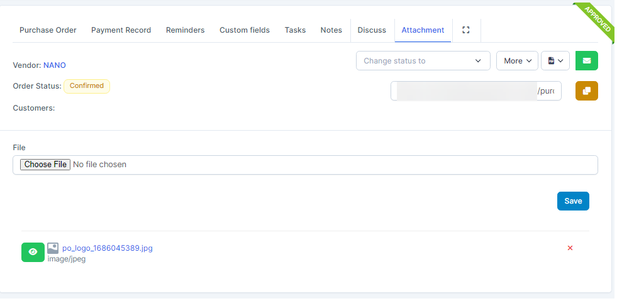Click the green envelope email icon
The height and width of the screenshot is (301, 617).
586,61
